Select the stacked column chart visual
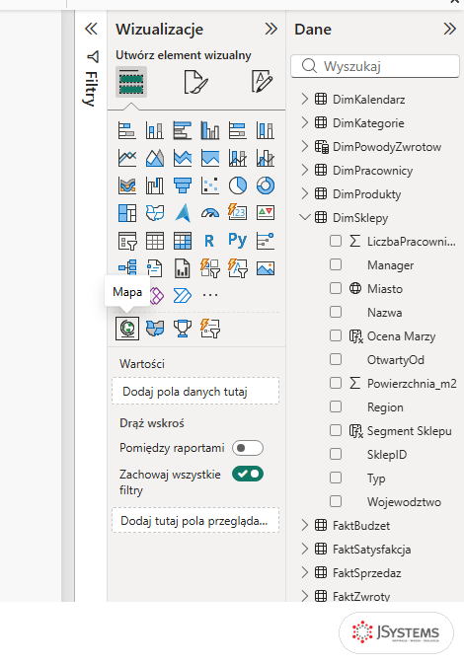 tap(155, 130)
